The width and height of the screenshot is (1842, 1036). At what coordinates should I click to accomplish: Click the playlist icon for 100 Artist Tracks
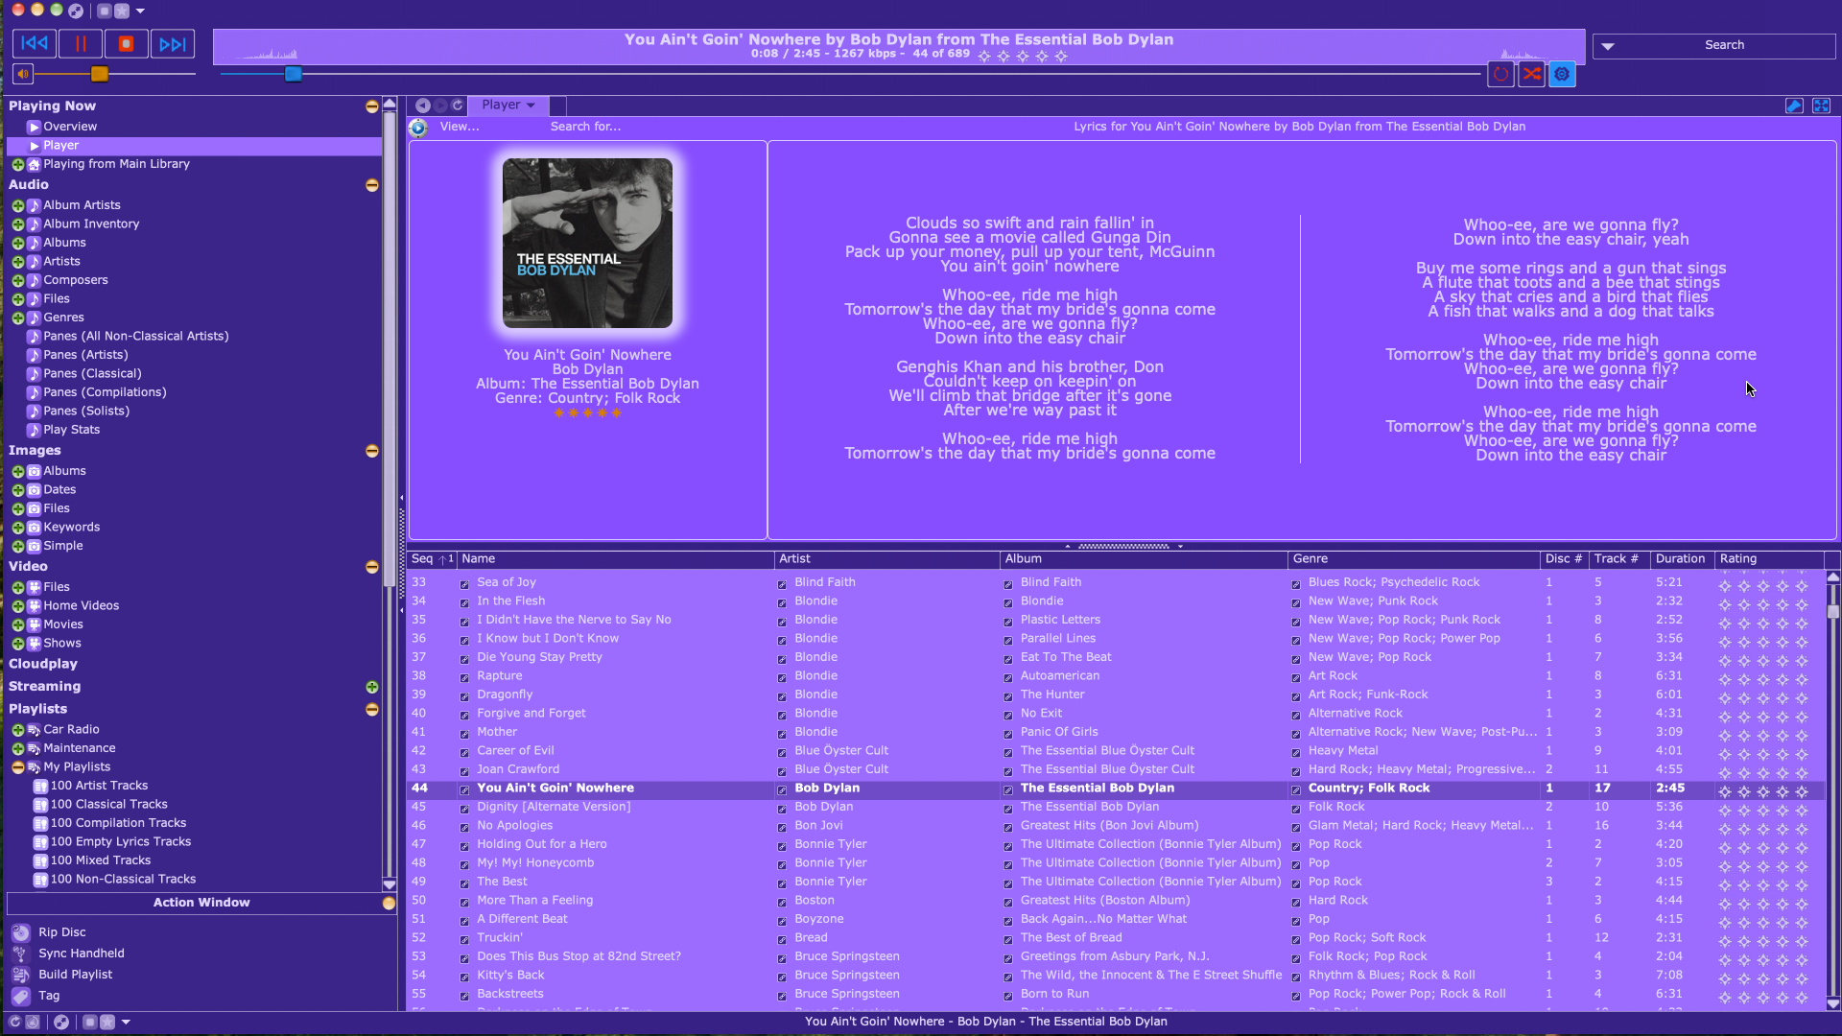(x=40, y=787)
